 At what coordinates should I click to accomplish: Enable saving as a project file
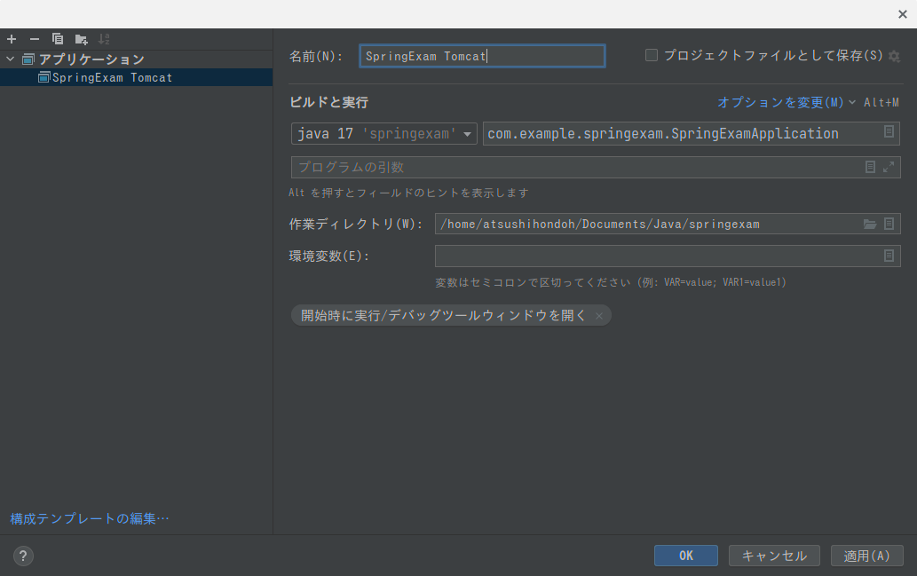651,54
